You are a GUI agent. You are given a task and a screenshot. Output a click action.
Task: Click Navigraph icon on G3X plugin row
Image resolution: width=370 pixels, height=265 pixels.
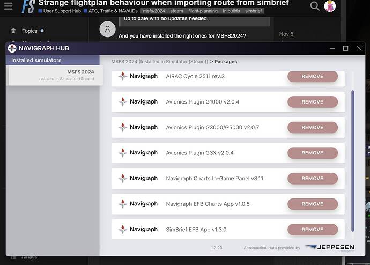coord(122,153)
